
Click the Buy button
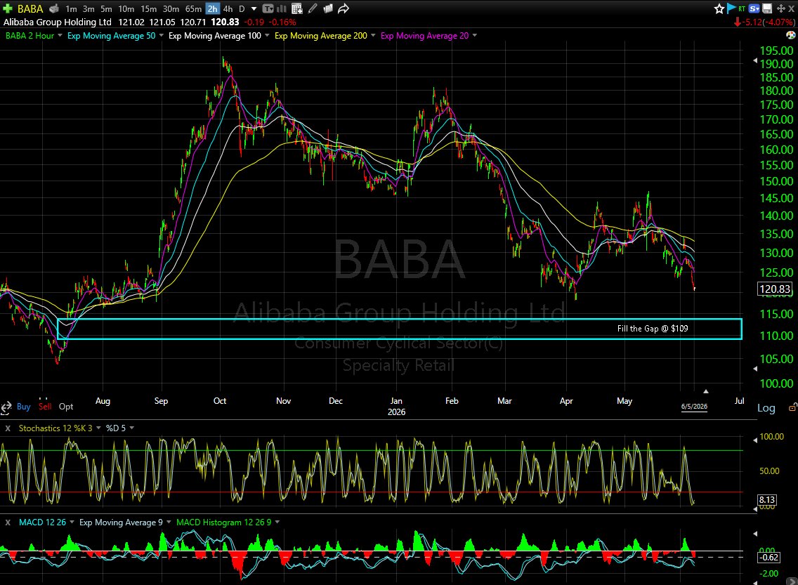click(x=23, y=407)
